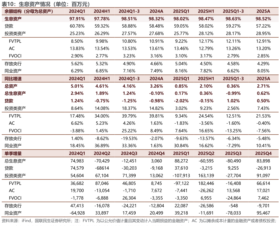Select the 单季增量 section header
280x227 pixels.
pyautogui.click(x=13, y=153)
